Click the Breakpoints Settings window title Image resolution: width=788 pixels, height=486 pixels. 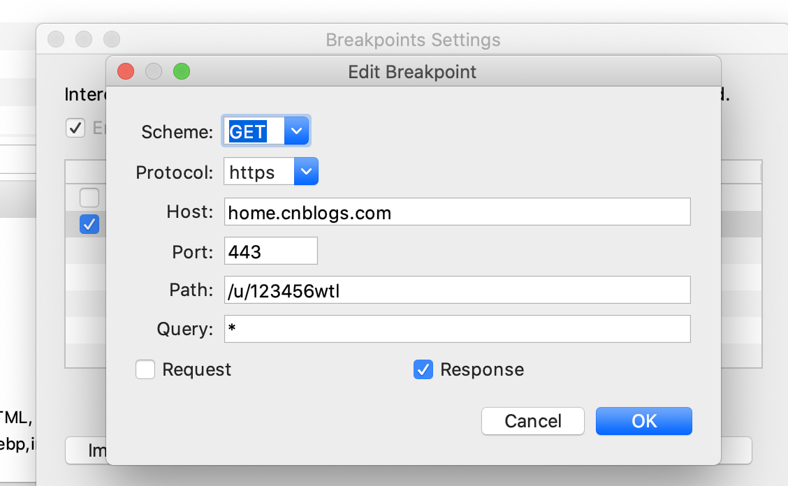coord(413,40)
